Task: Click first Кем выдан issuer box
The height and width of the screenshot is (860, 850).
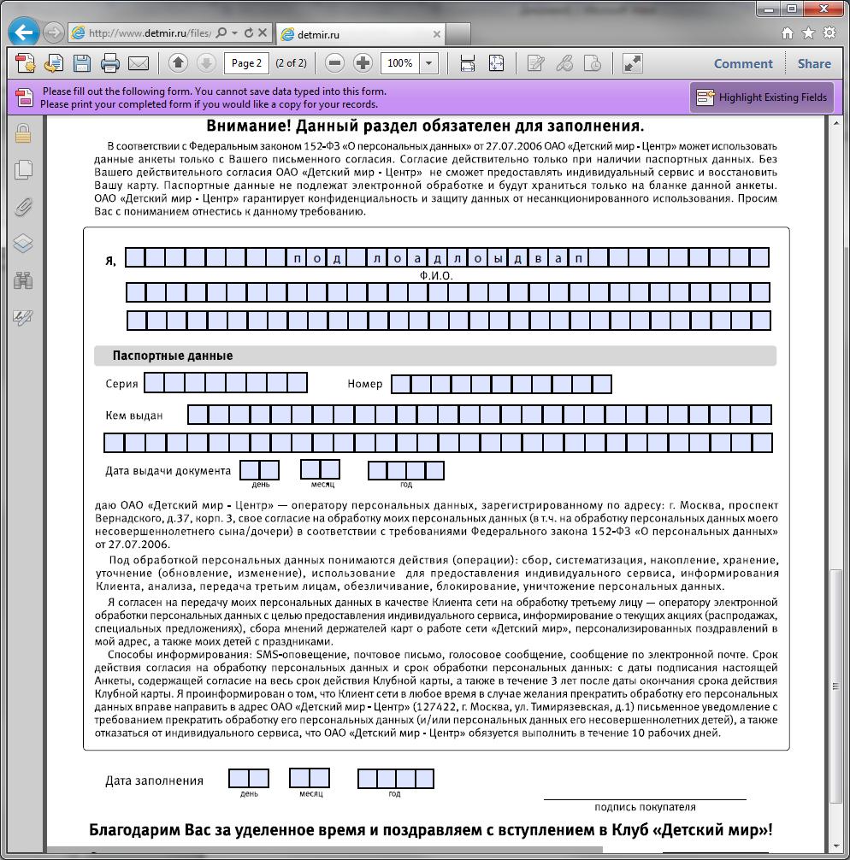Action: 198,415
